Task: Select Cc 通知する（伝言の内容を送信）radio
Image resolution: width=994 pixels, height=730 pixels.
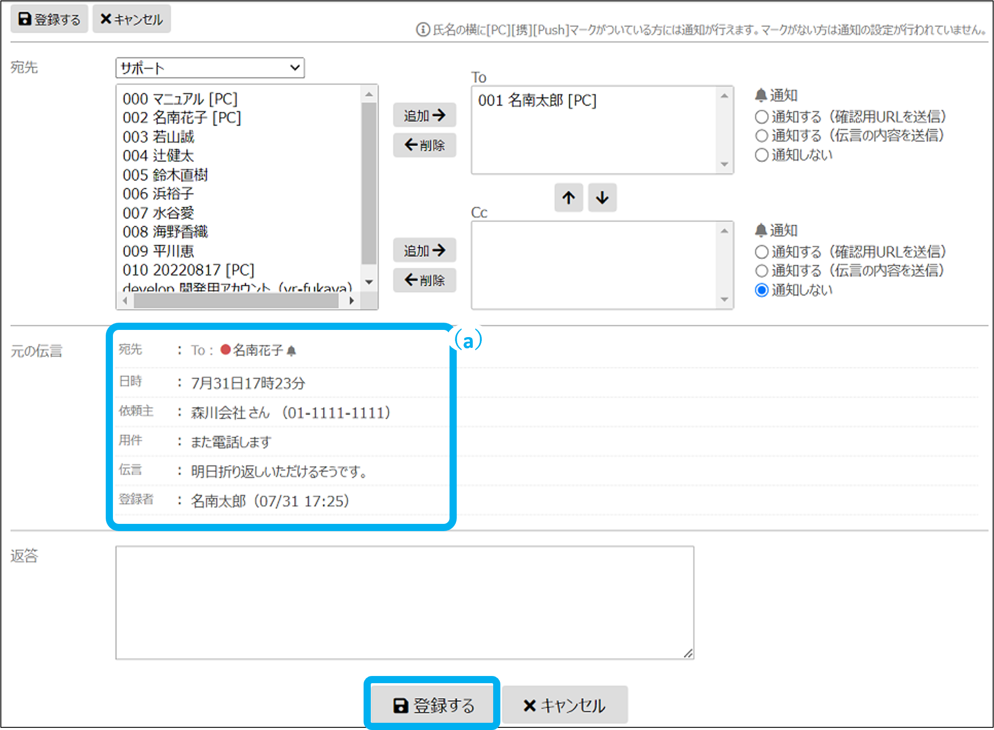Action: (761, 271)
